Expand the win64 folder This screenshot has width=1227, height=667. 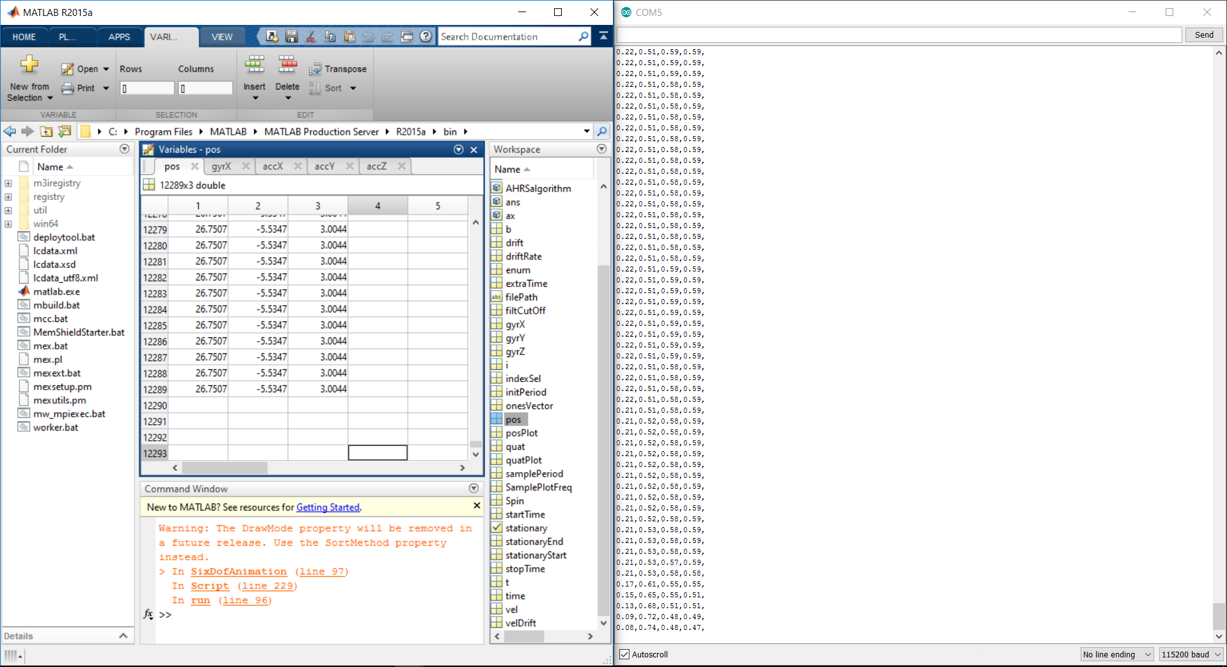coord(8,224)
